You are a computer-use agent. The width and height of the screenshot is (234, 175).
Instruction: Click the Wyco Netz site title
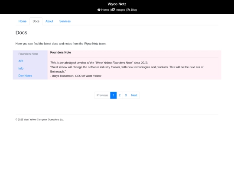[117, 4]
